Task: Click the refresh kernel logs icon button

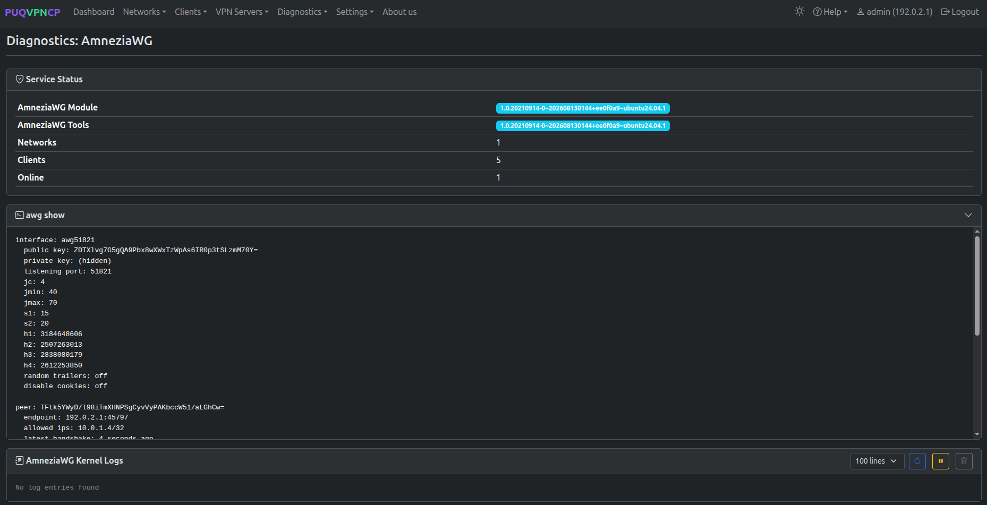Action: pyautogui.click(x=917, y=461)
